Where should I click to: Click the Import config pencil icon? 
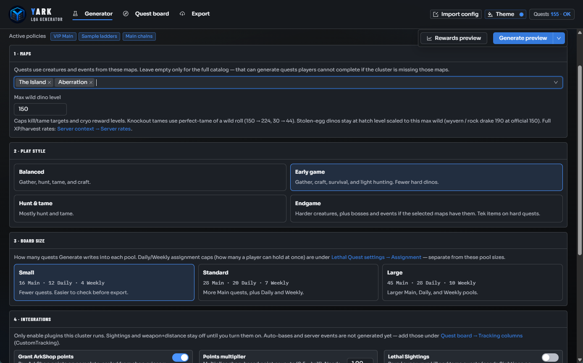[436, 14]
